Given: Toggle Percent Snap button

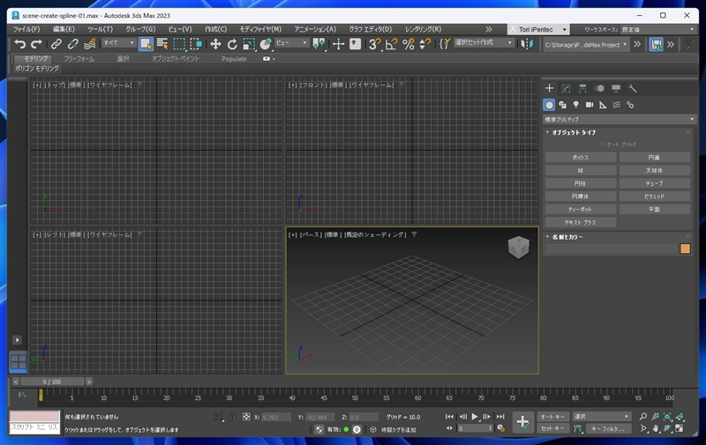Looking at the screenshot, I should [x=408, y=44].
